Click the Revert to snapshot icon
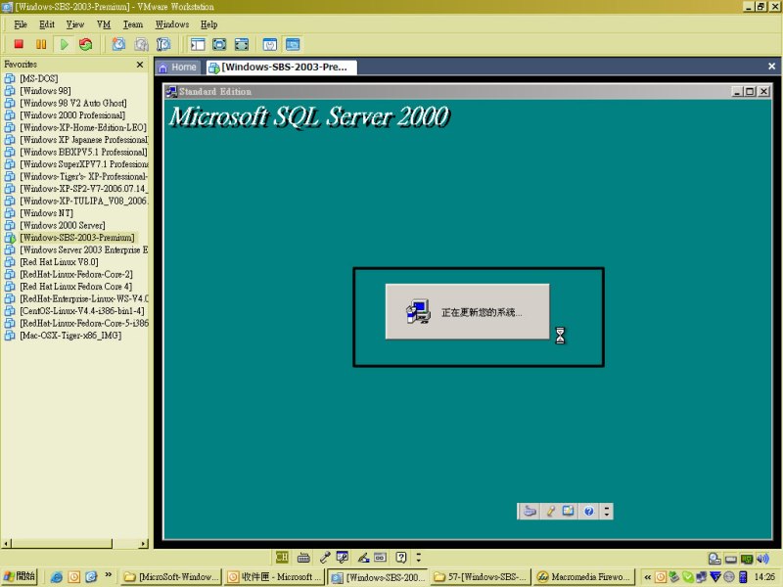 (x=141, y=44)
